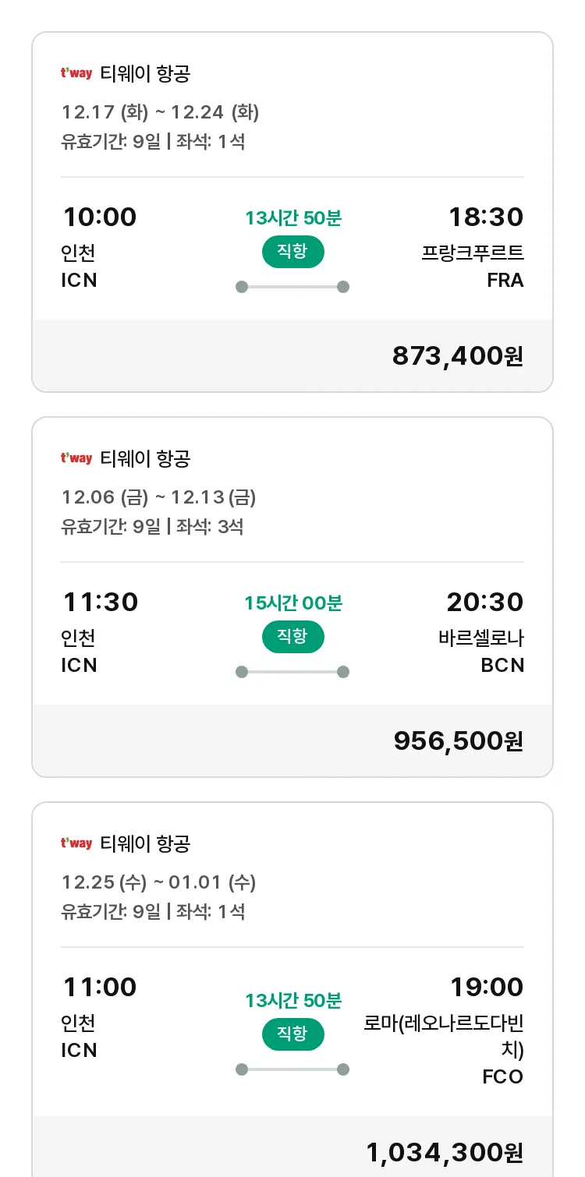Select the 12.25 ~ 01.01 date range
585x1177 pixels.
coord(159,882)
